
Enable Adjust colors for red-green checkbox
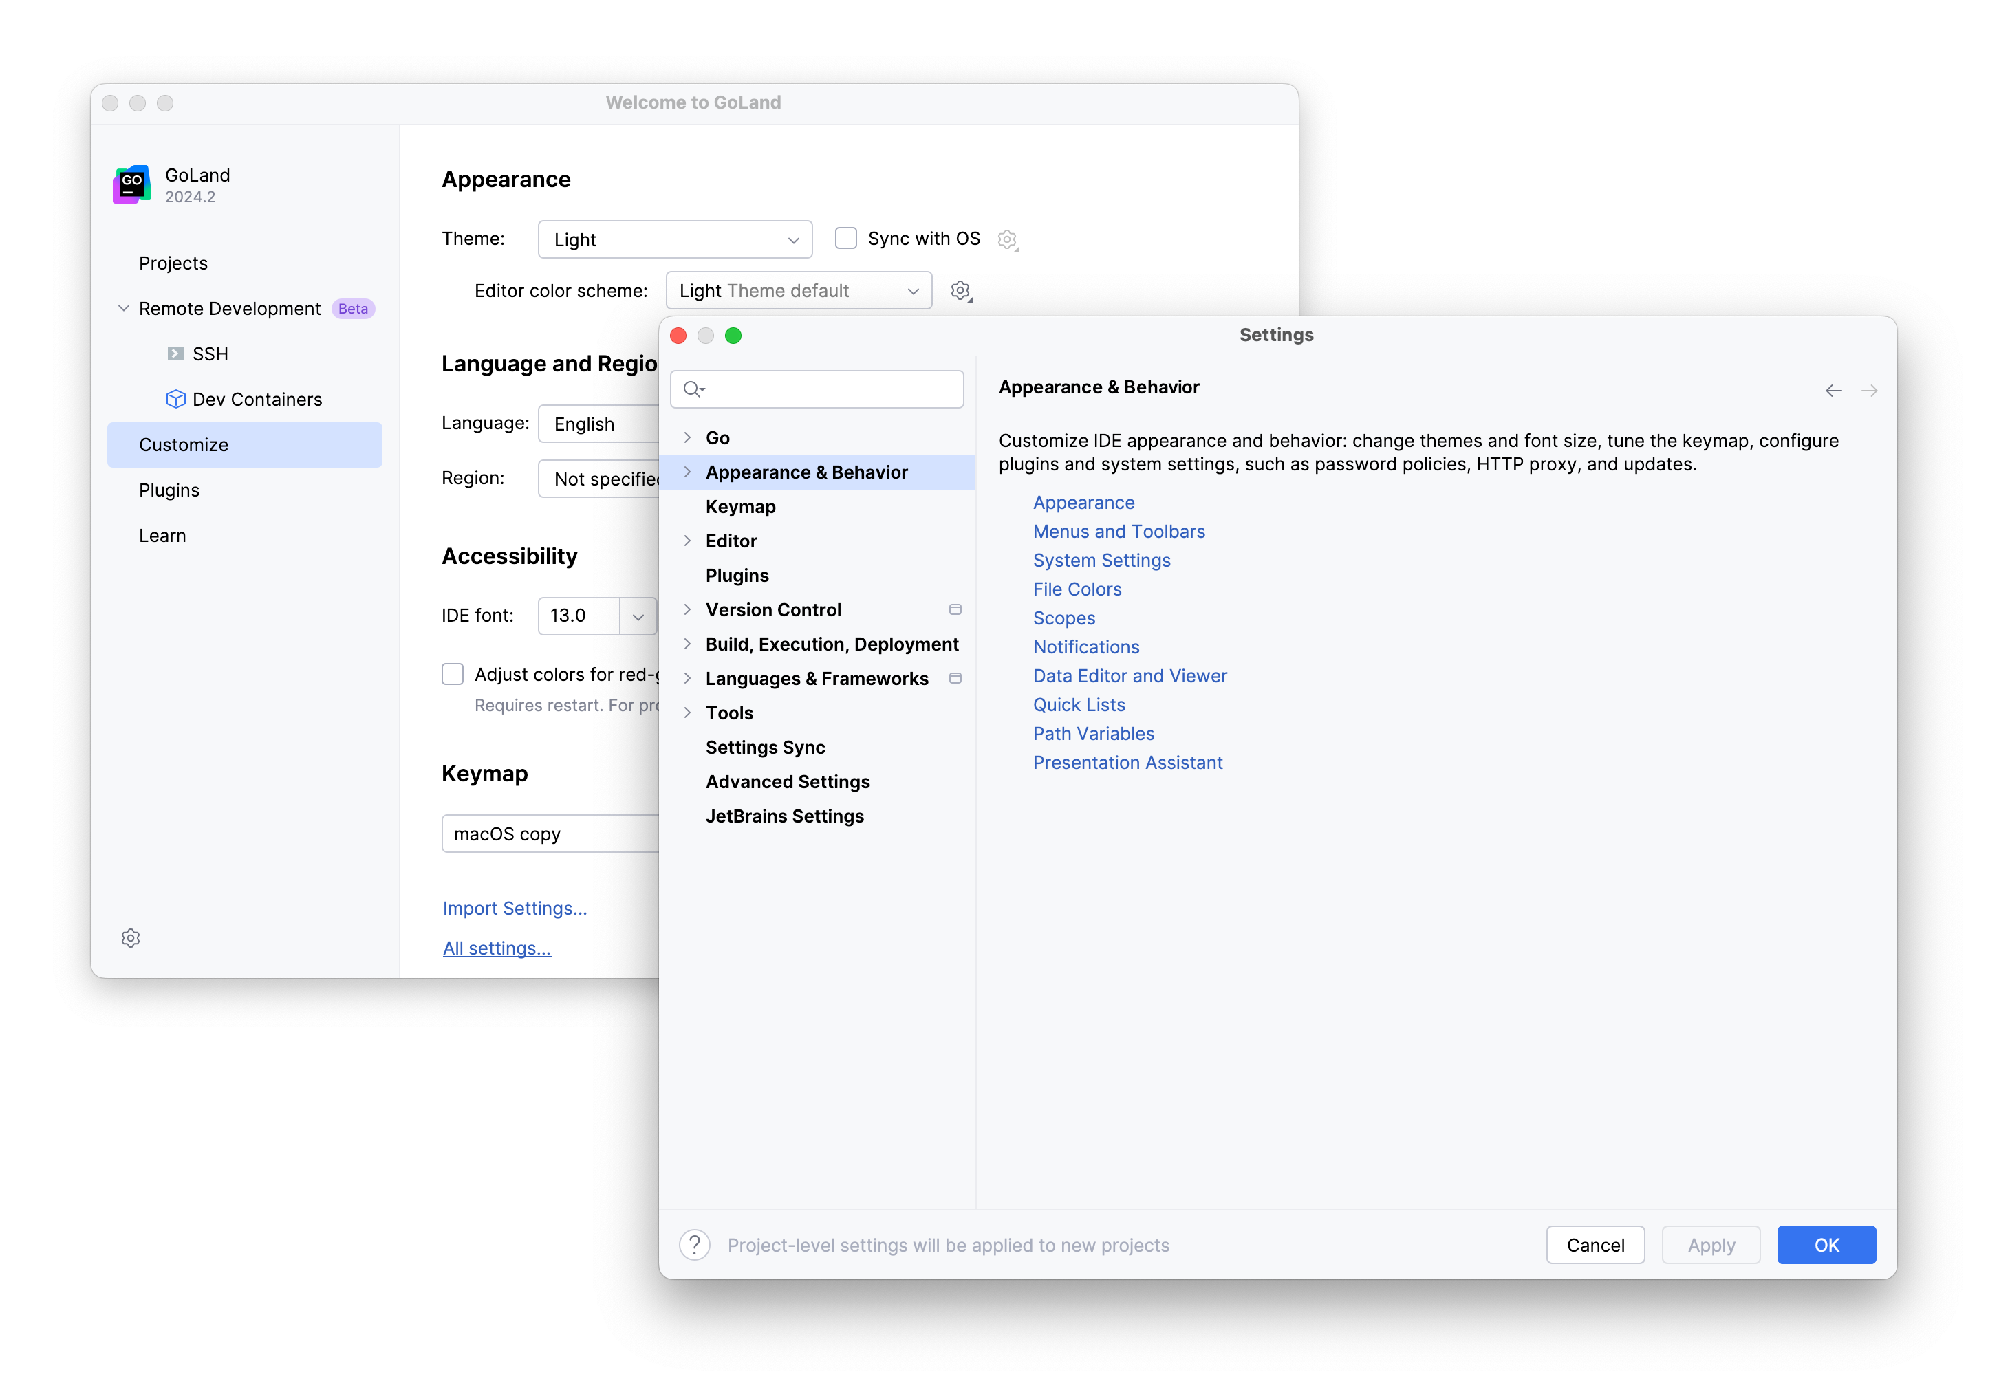click(x=453, y=673)
